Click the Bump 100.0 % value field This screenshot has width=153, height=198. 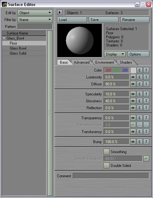(x=116, y=142)
